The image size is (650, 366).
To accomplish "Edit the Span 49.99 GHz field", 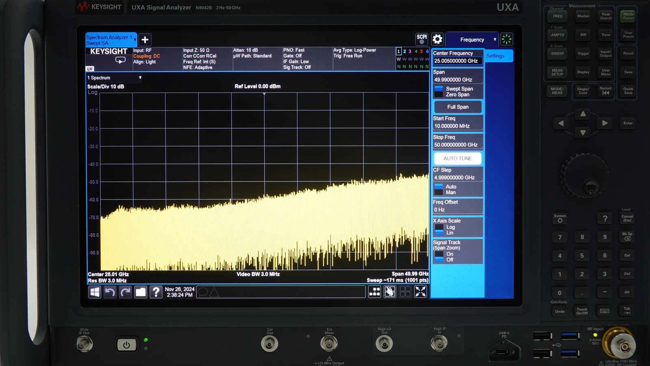I will pyautogui.click(x=458, y=80).
